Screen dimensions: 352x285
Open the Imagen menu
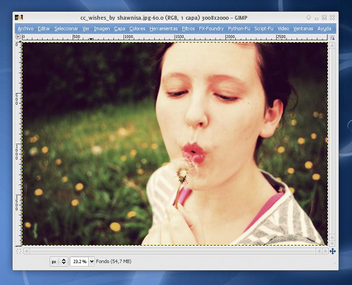[x=102, y=29]
